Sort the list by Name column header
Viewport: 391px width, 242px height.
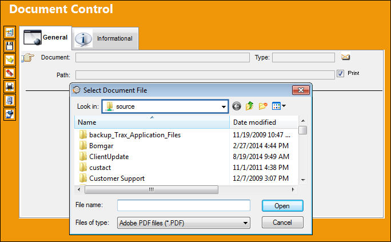(x=152, y=122)
